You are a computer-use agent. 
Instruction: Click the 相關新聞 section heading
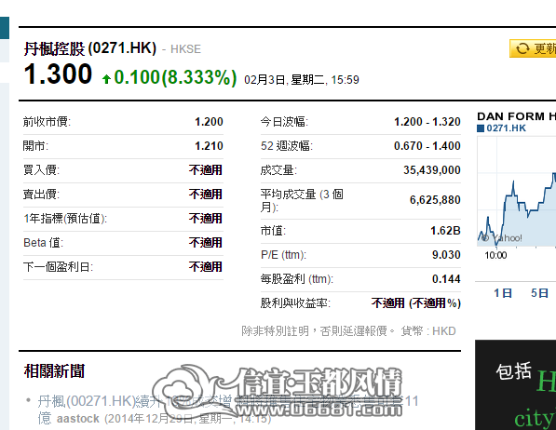point(54,371)
